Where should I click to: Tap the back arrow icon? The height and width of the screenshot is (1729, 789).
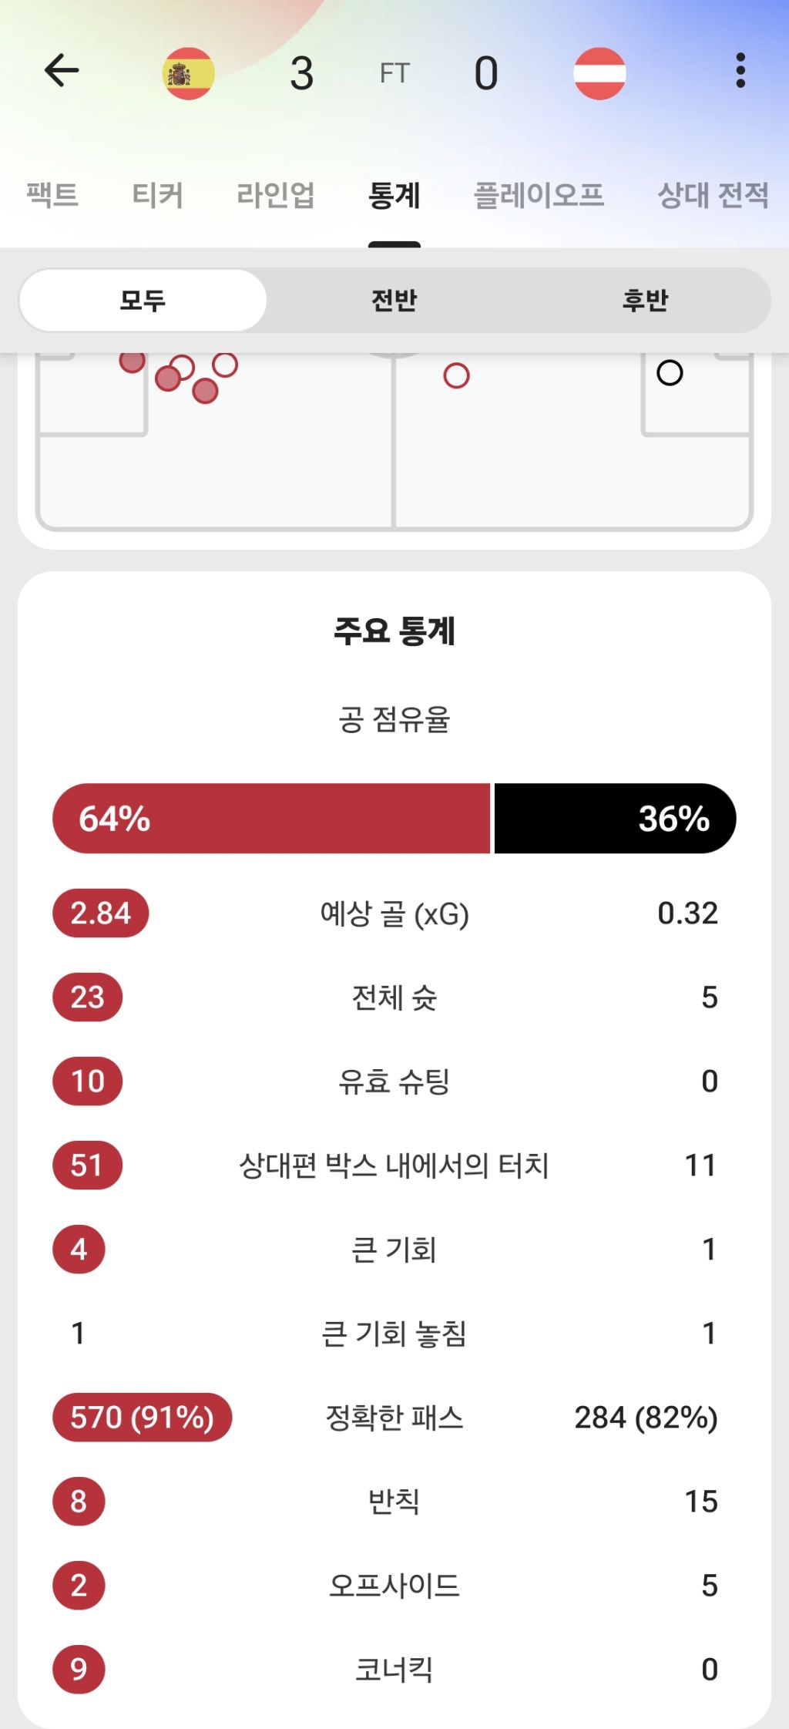pos(62,71)
